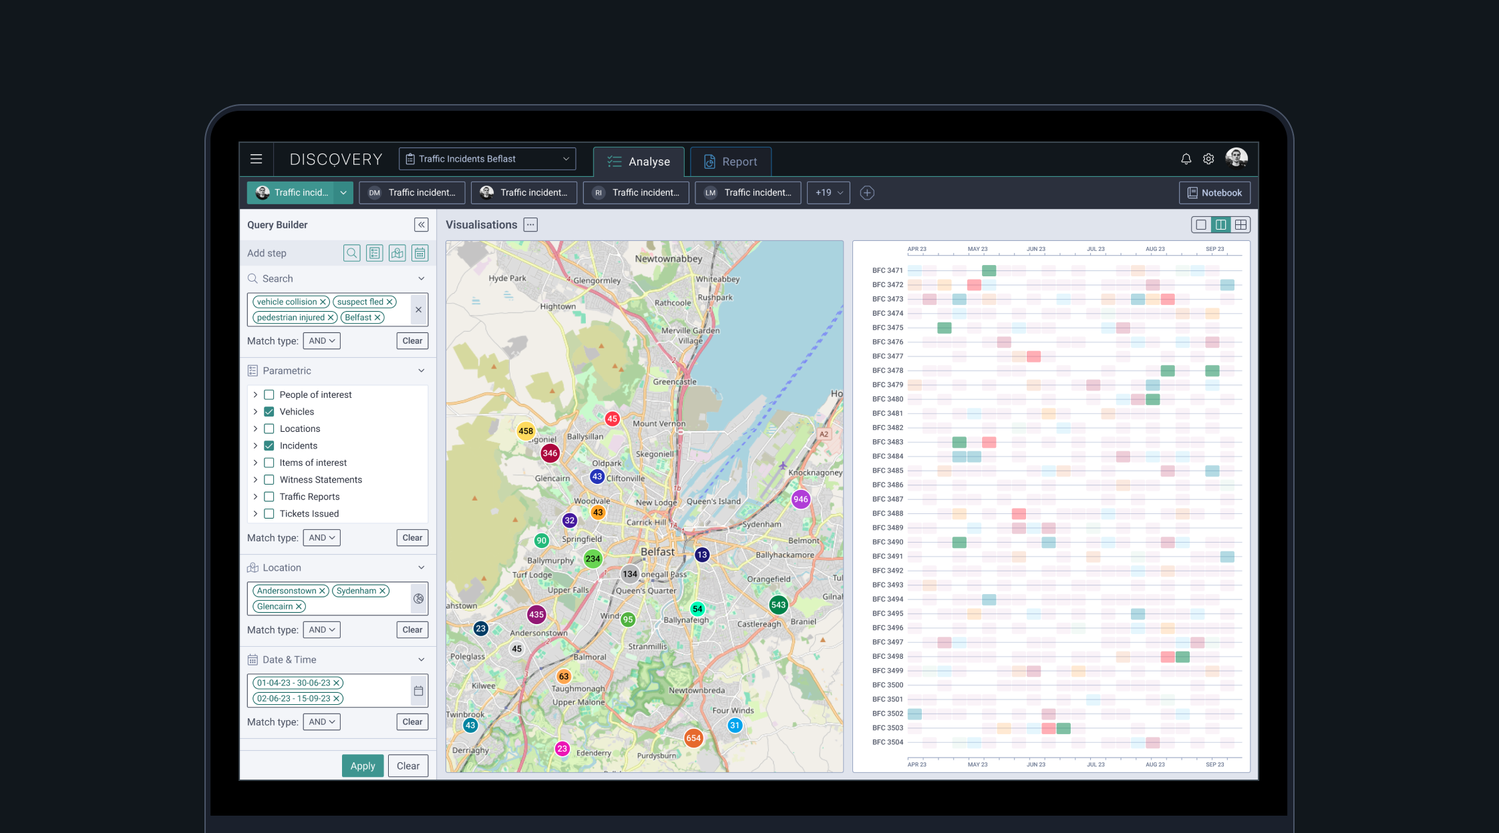Switch to four-pane grid layout
This screenshot has height=833, width=1499.
[x=1240, y=225]
